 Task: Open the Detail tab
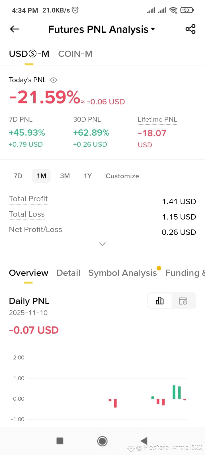click(x=68, y=273)
